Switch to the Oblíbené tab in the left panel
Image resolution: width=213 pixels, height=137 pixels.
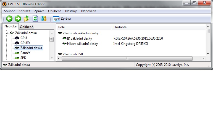(27, 27)
